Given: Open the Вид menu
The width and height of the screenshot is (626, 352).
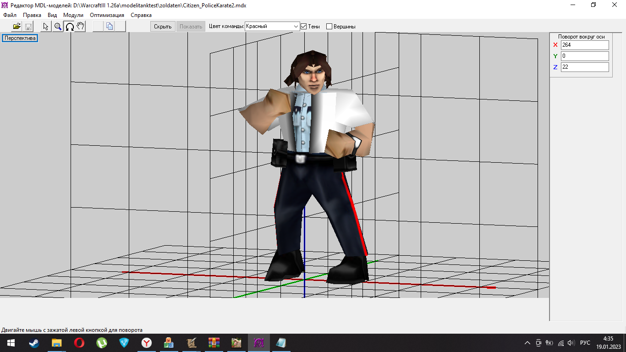Looking at the screenshot, I should 52,15.
